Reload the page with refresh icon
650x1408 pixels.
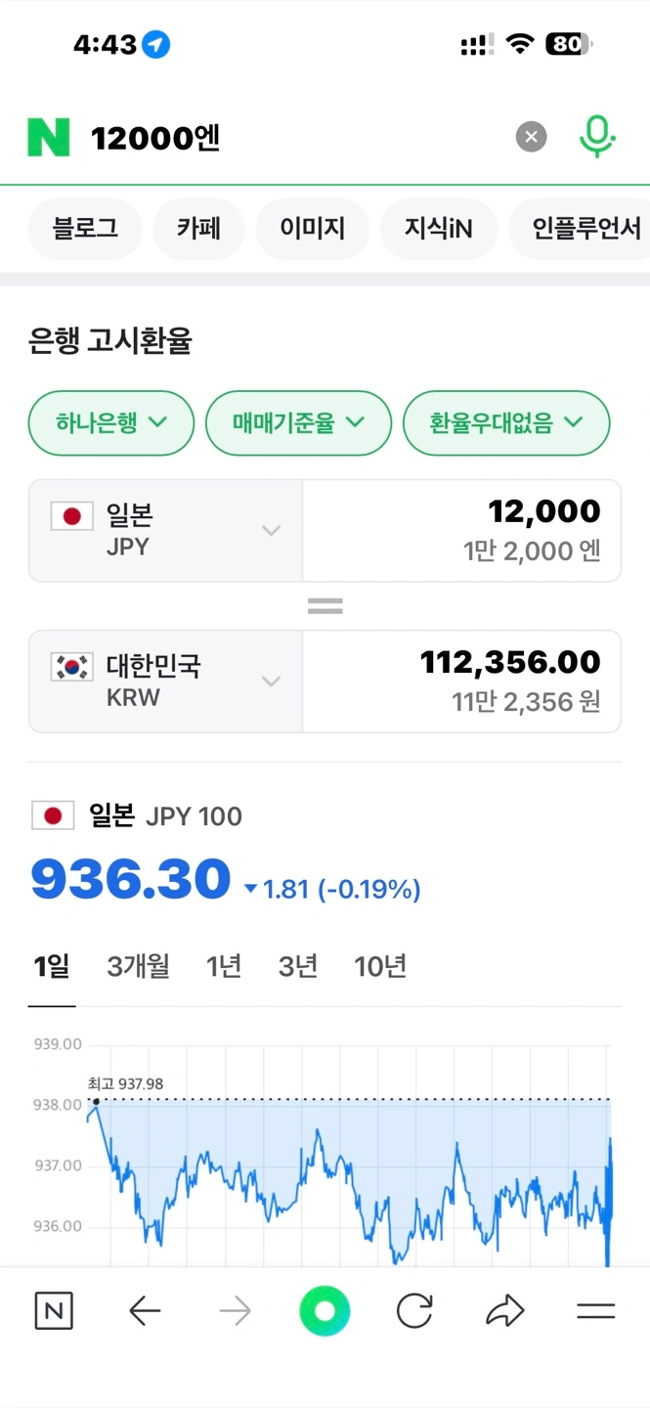[x=414, y=1310]
